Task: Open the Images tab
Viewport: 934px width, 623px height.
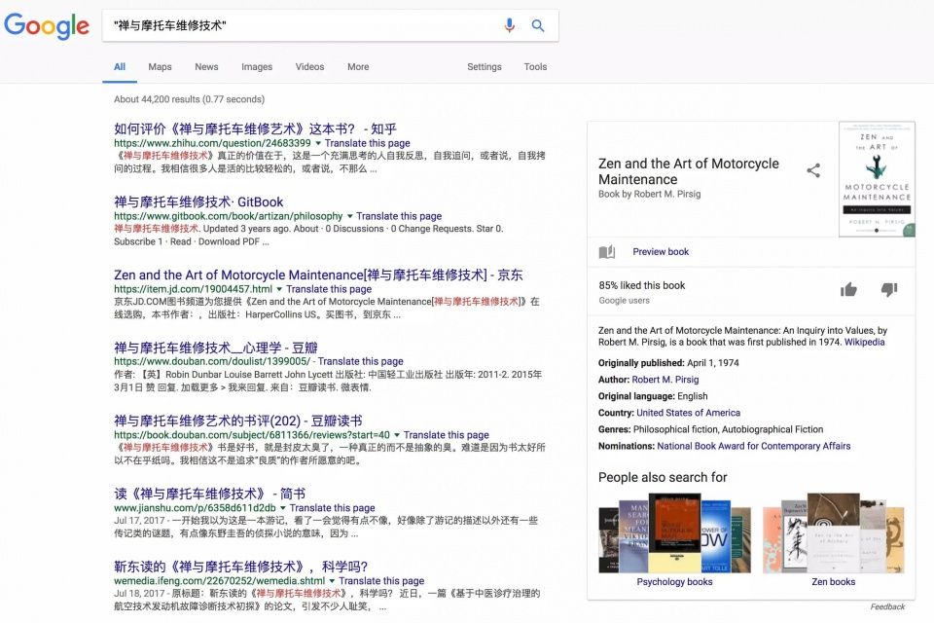Action: tap(257, 67)
